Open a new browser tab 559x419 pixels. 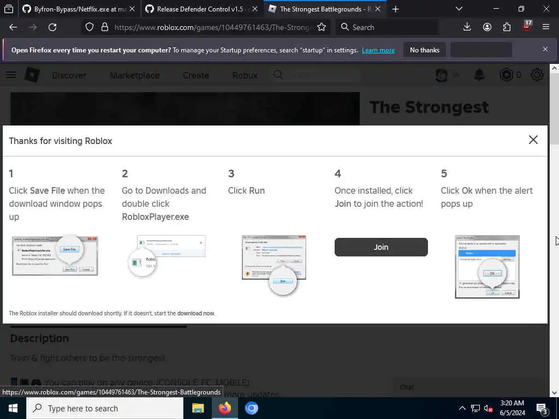pos(395,9)
